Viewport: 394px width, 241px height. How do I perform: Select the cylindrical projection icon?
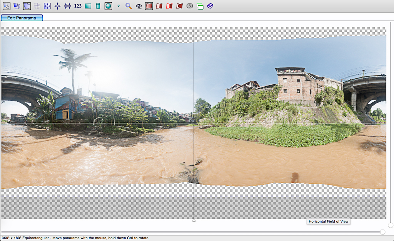(98, 6)
